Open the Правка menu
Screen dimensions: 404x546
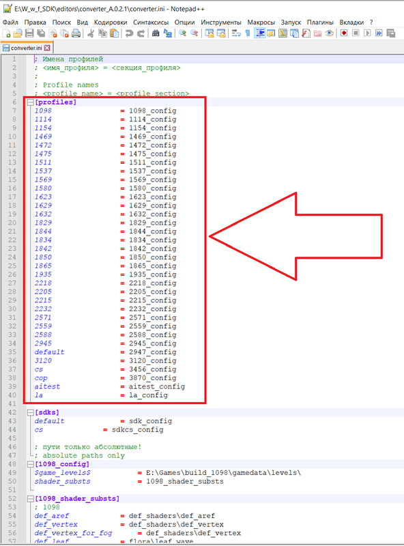coord(35,23)
